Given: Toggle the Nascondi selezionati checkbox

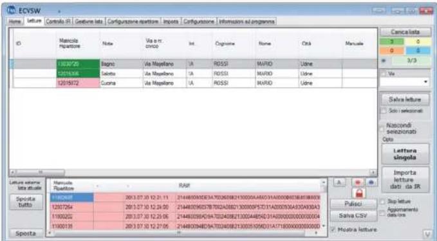Looking at the screenshot, I should (382, 129).
